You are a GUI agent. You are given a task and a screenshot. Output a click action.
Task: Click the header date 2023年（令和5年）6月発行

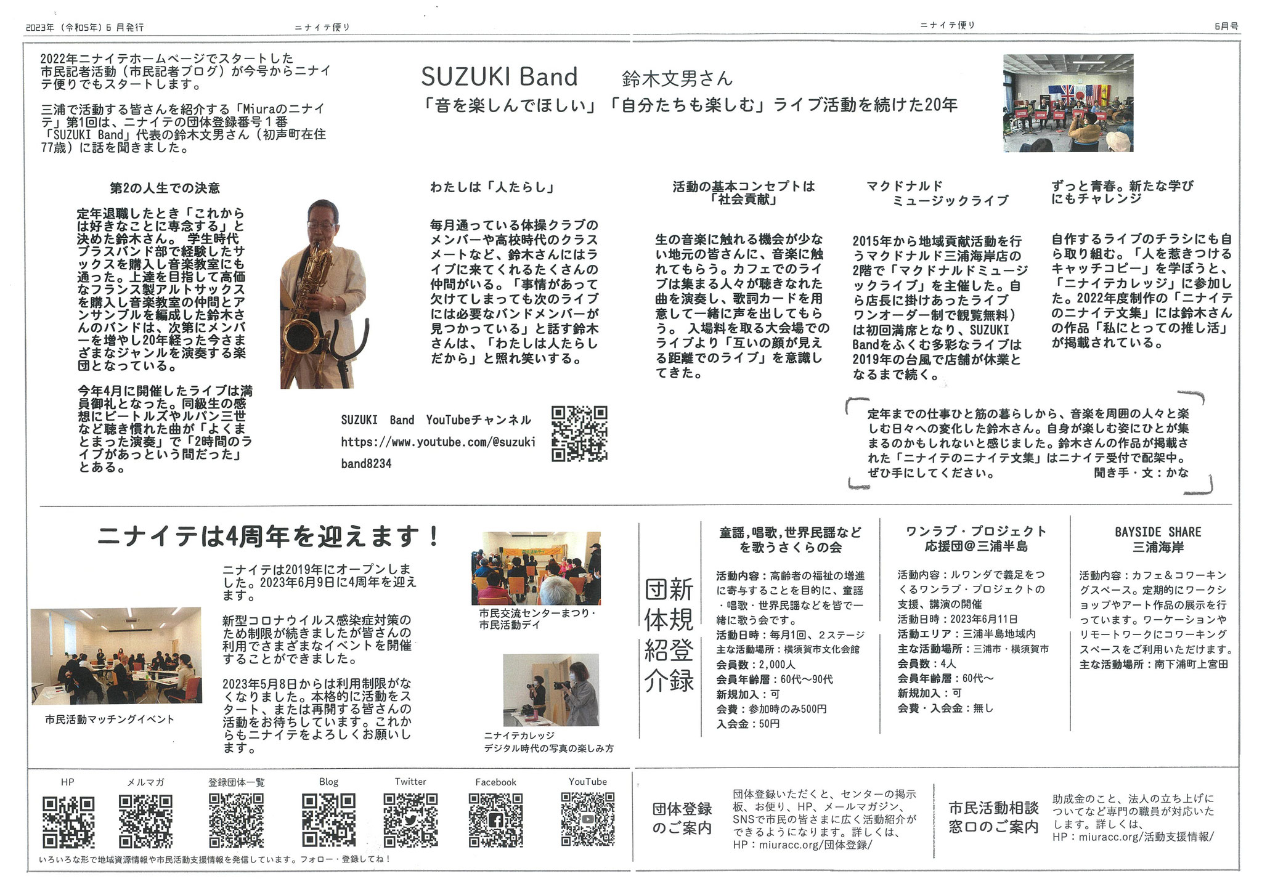coord(84,27)
